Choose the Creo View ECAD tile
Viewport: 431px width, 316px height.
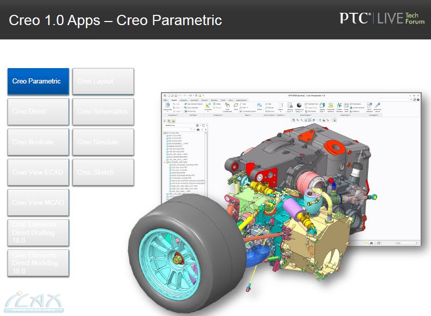coord(38,172)
